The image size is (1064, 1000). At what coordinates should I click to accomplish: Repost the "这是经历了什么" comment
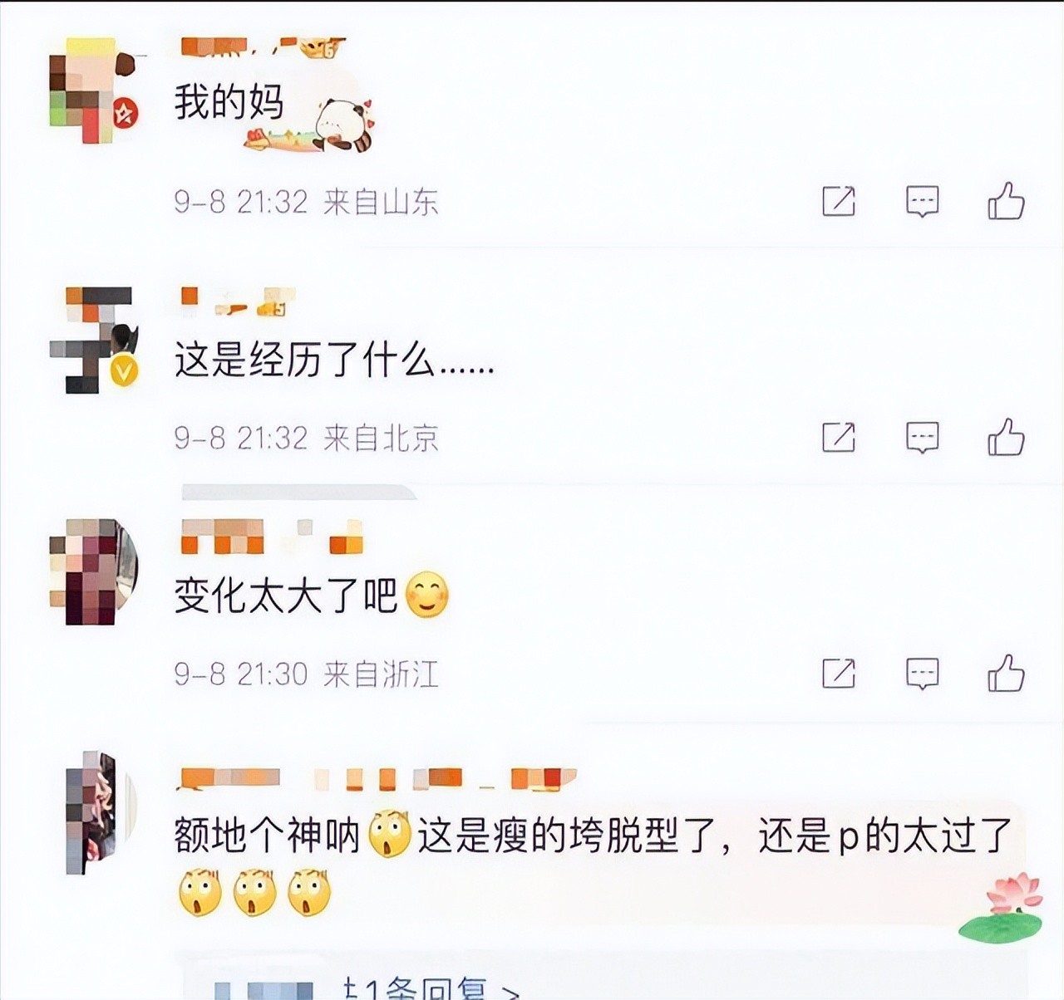tap(838, 437)
